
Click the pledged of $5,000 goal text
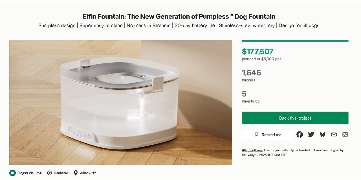point(262,59)
